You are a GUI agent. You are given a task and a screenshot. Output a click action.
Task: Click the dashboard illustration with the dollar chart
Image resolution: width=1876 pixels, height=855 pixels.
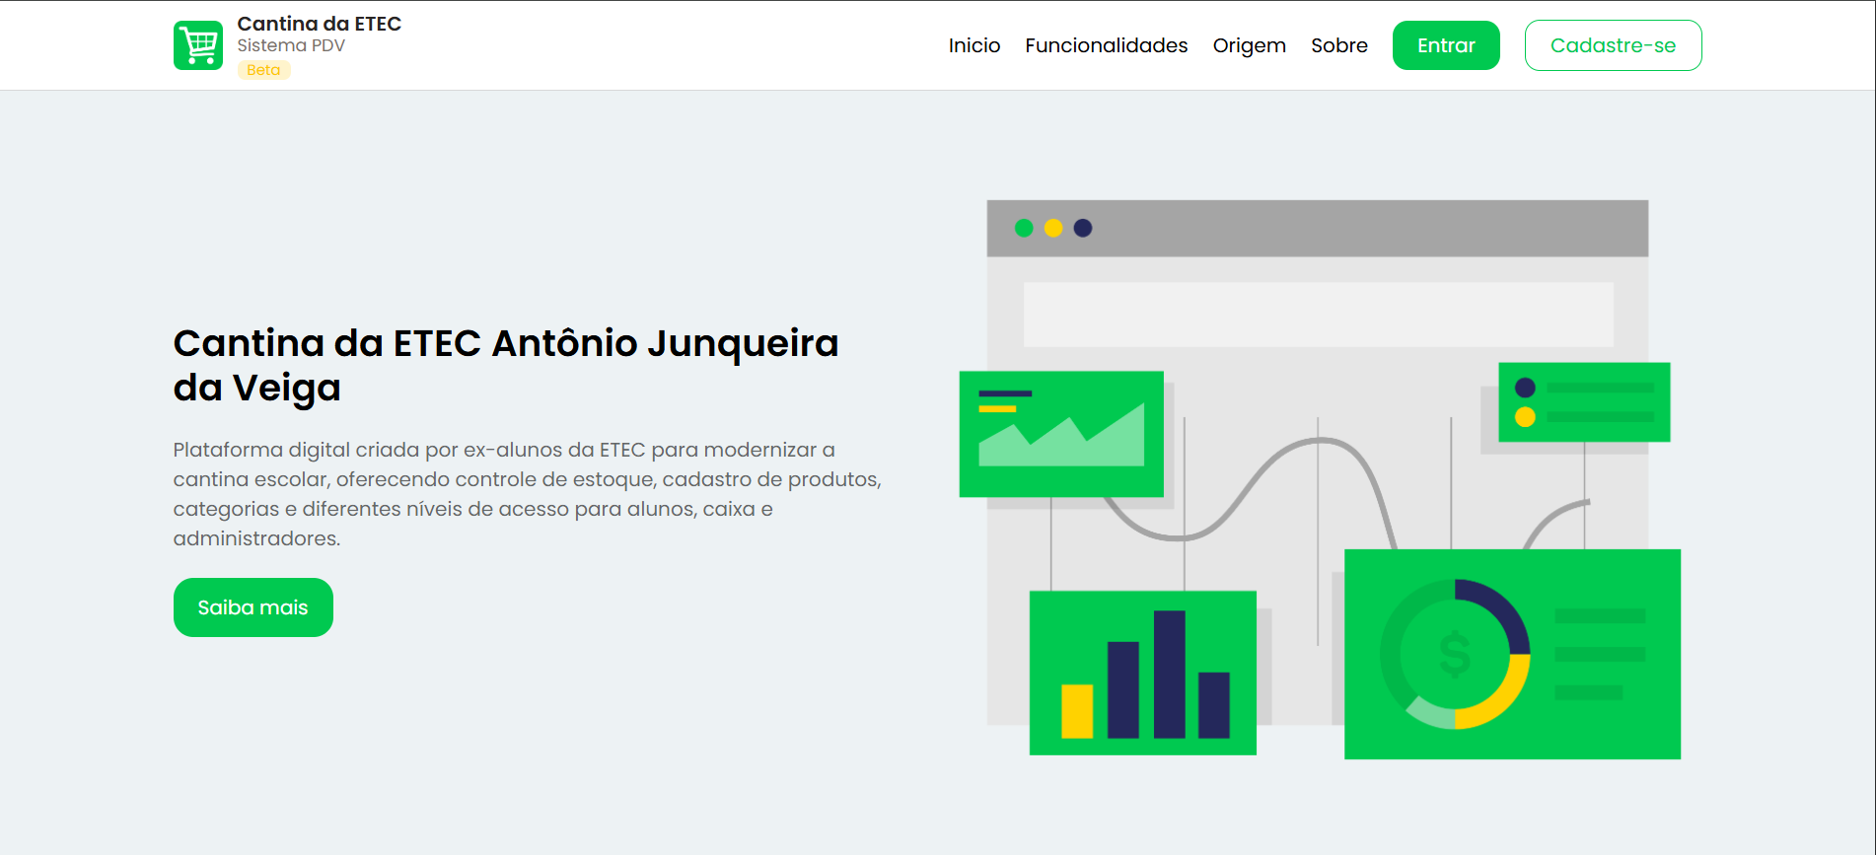click(x=1320, y=479)
